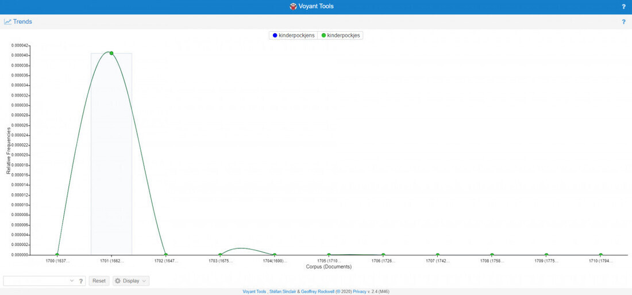Viewport: 632px width, 295px height.
Task: Click the x-axis label "1710 (1794..."
Action: [600, 262]
